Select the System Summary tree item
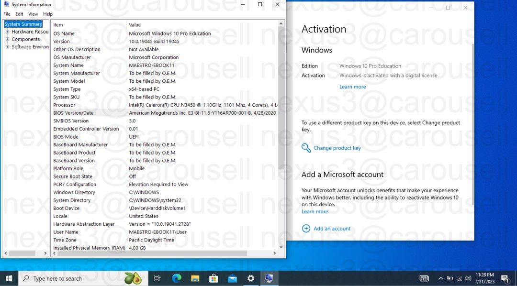517x286 pixels. coord(23,24)
